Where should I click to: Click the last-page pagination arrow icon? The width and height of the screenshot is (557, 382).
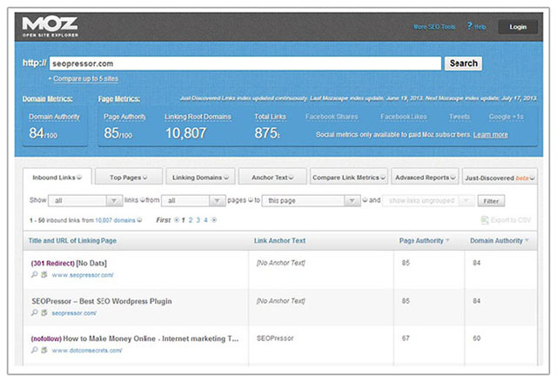(214, 220)
